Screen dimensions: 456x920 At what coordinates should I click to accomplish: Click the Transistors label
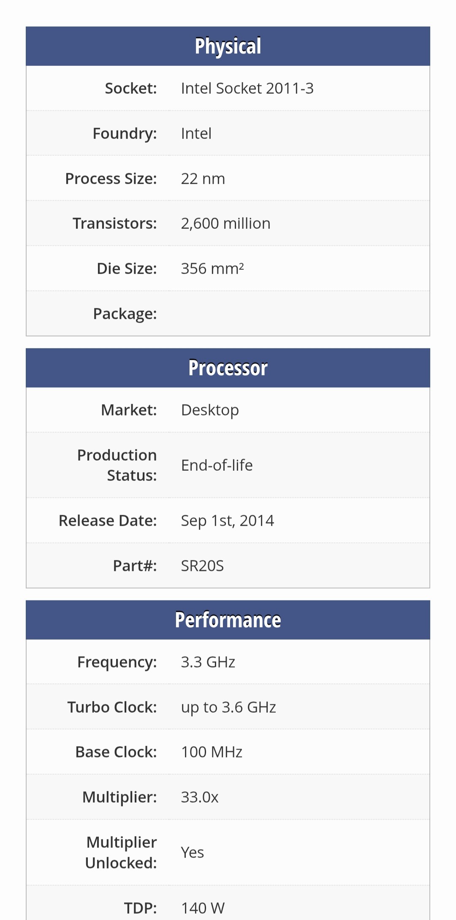(x=115, y=223)
